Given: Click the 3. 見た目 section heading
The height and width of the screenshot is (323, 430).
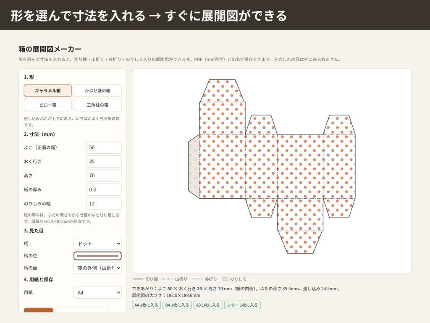Looking at the screenshot, I should pyautogui.click(x=34, y=231).
